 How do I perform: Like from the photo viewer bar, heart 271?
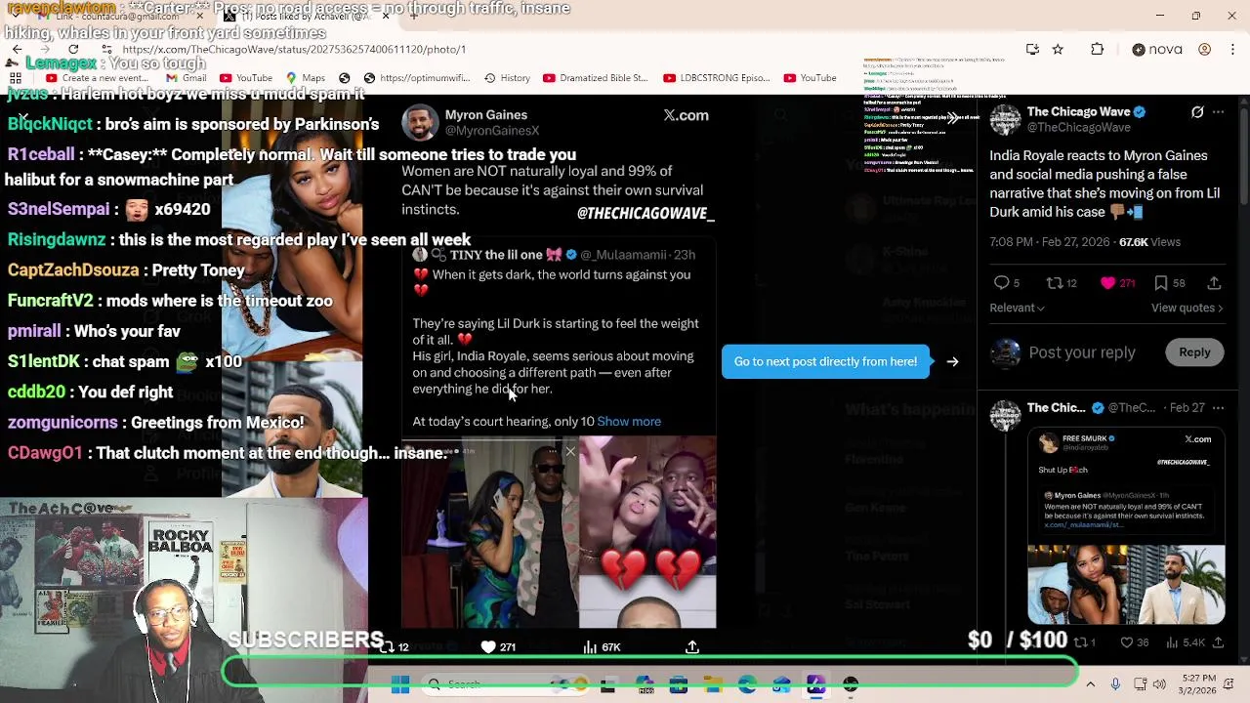(497, 646)
